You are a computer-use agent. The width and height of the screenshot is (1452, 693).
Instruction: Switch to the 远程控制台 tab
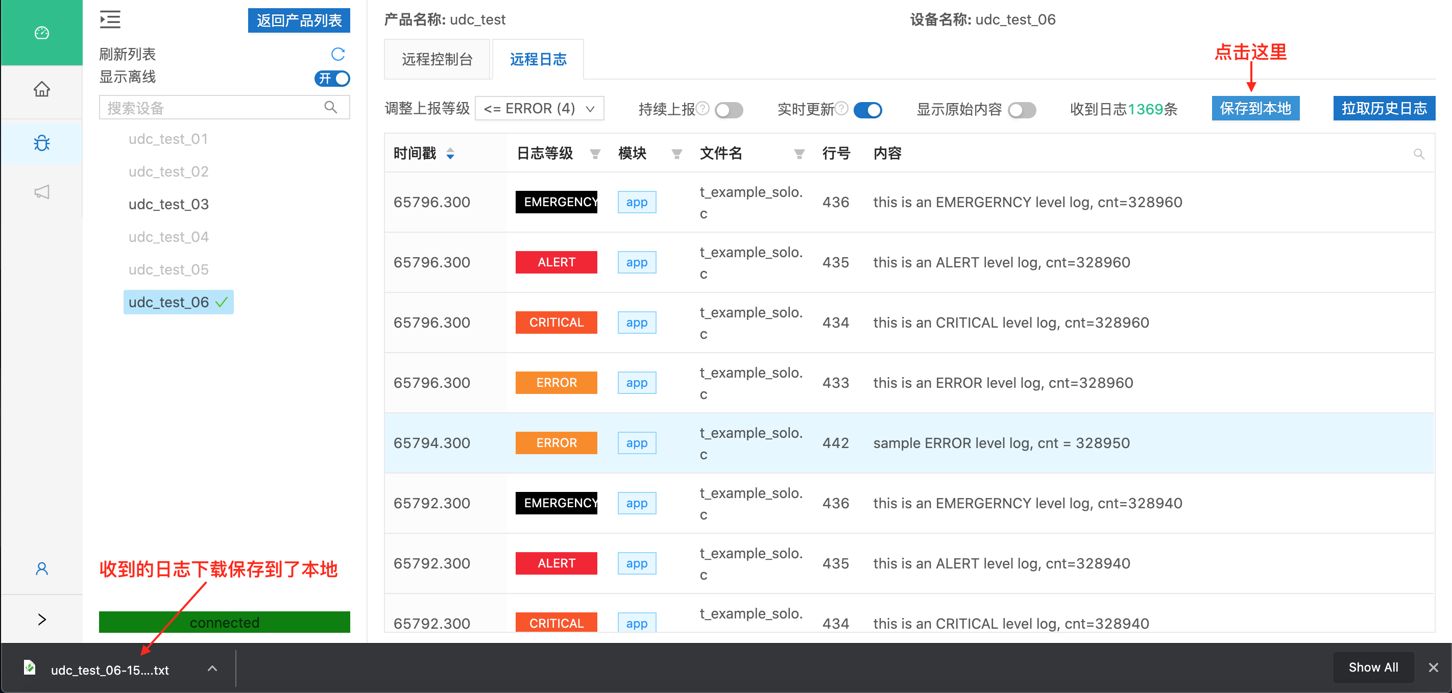point(437,59)
